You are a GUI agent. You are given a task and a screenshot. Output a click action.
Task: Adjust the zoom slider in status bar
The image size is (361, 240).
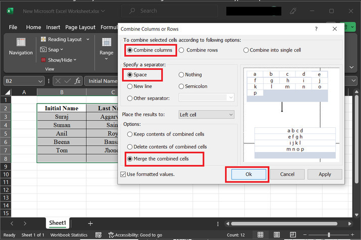(x=329, y=235)
